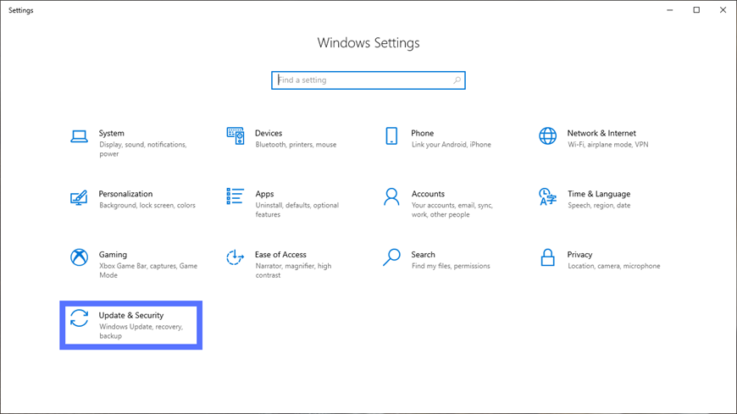Screen dimensions: 737x414
Task: Open the Network & Internet globe icon
Action: coord(547,135)
